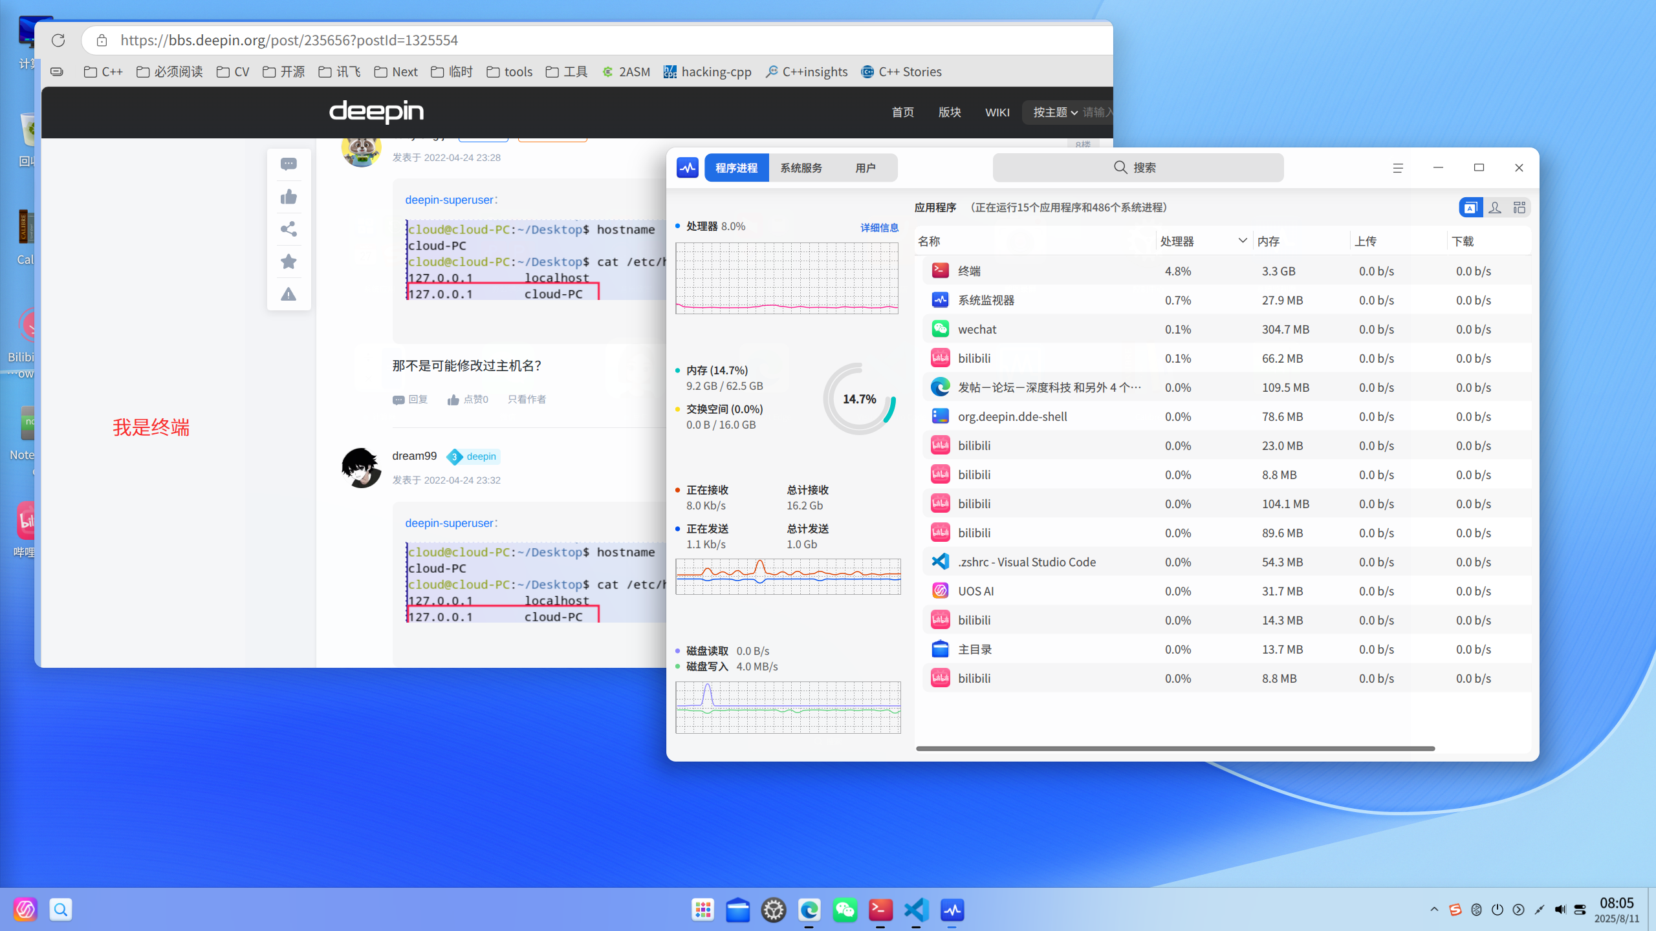Switch to the 系统服务 tab
Screen dimensions: 1656x931
[801, 168]
